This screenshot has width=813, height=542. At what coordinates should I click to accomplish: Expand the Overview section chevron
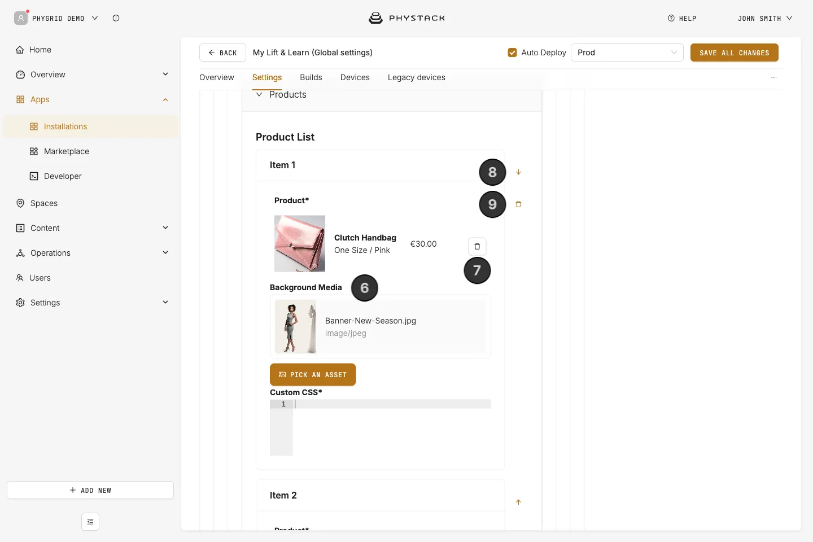coord(165,75)
